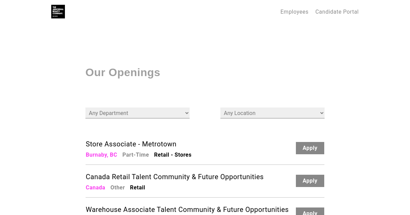Apply for Store Associate - Metrotown
Viewport: 410px width, 215px height.
[x=310, y=148]
